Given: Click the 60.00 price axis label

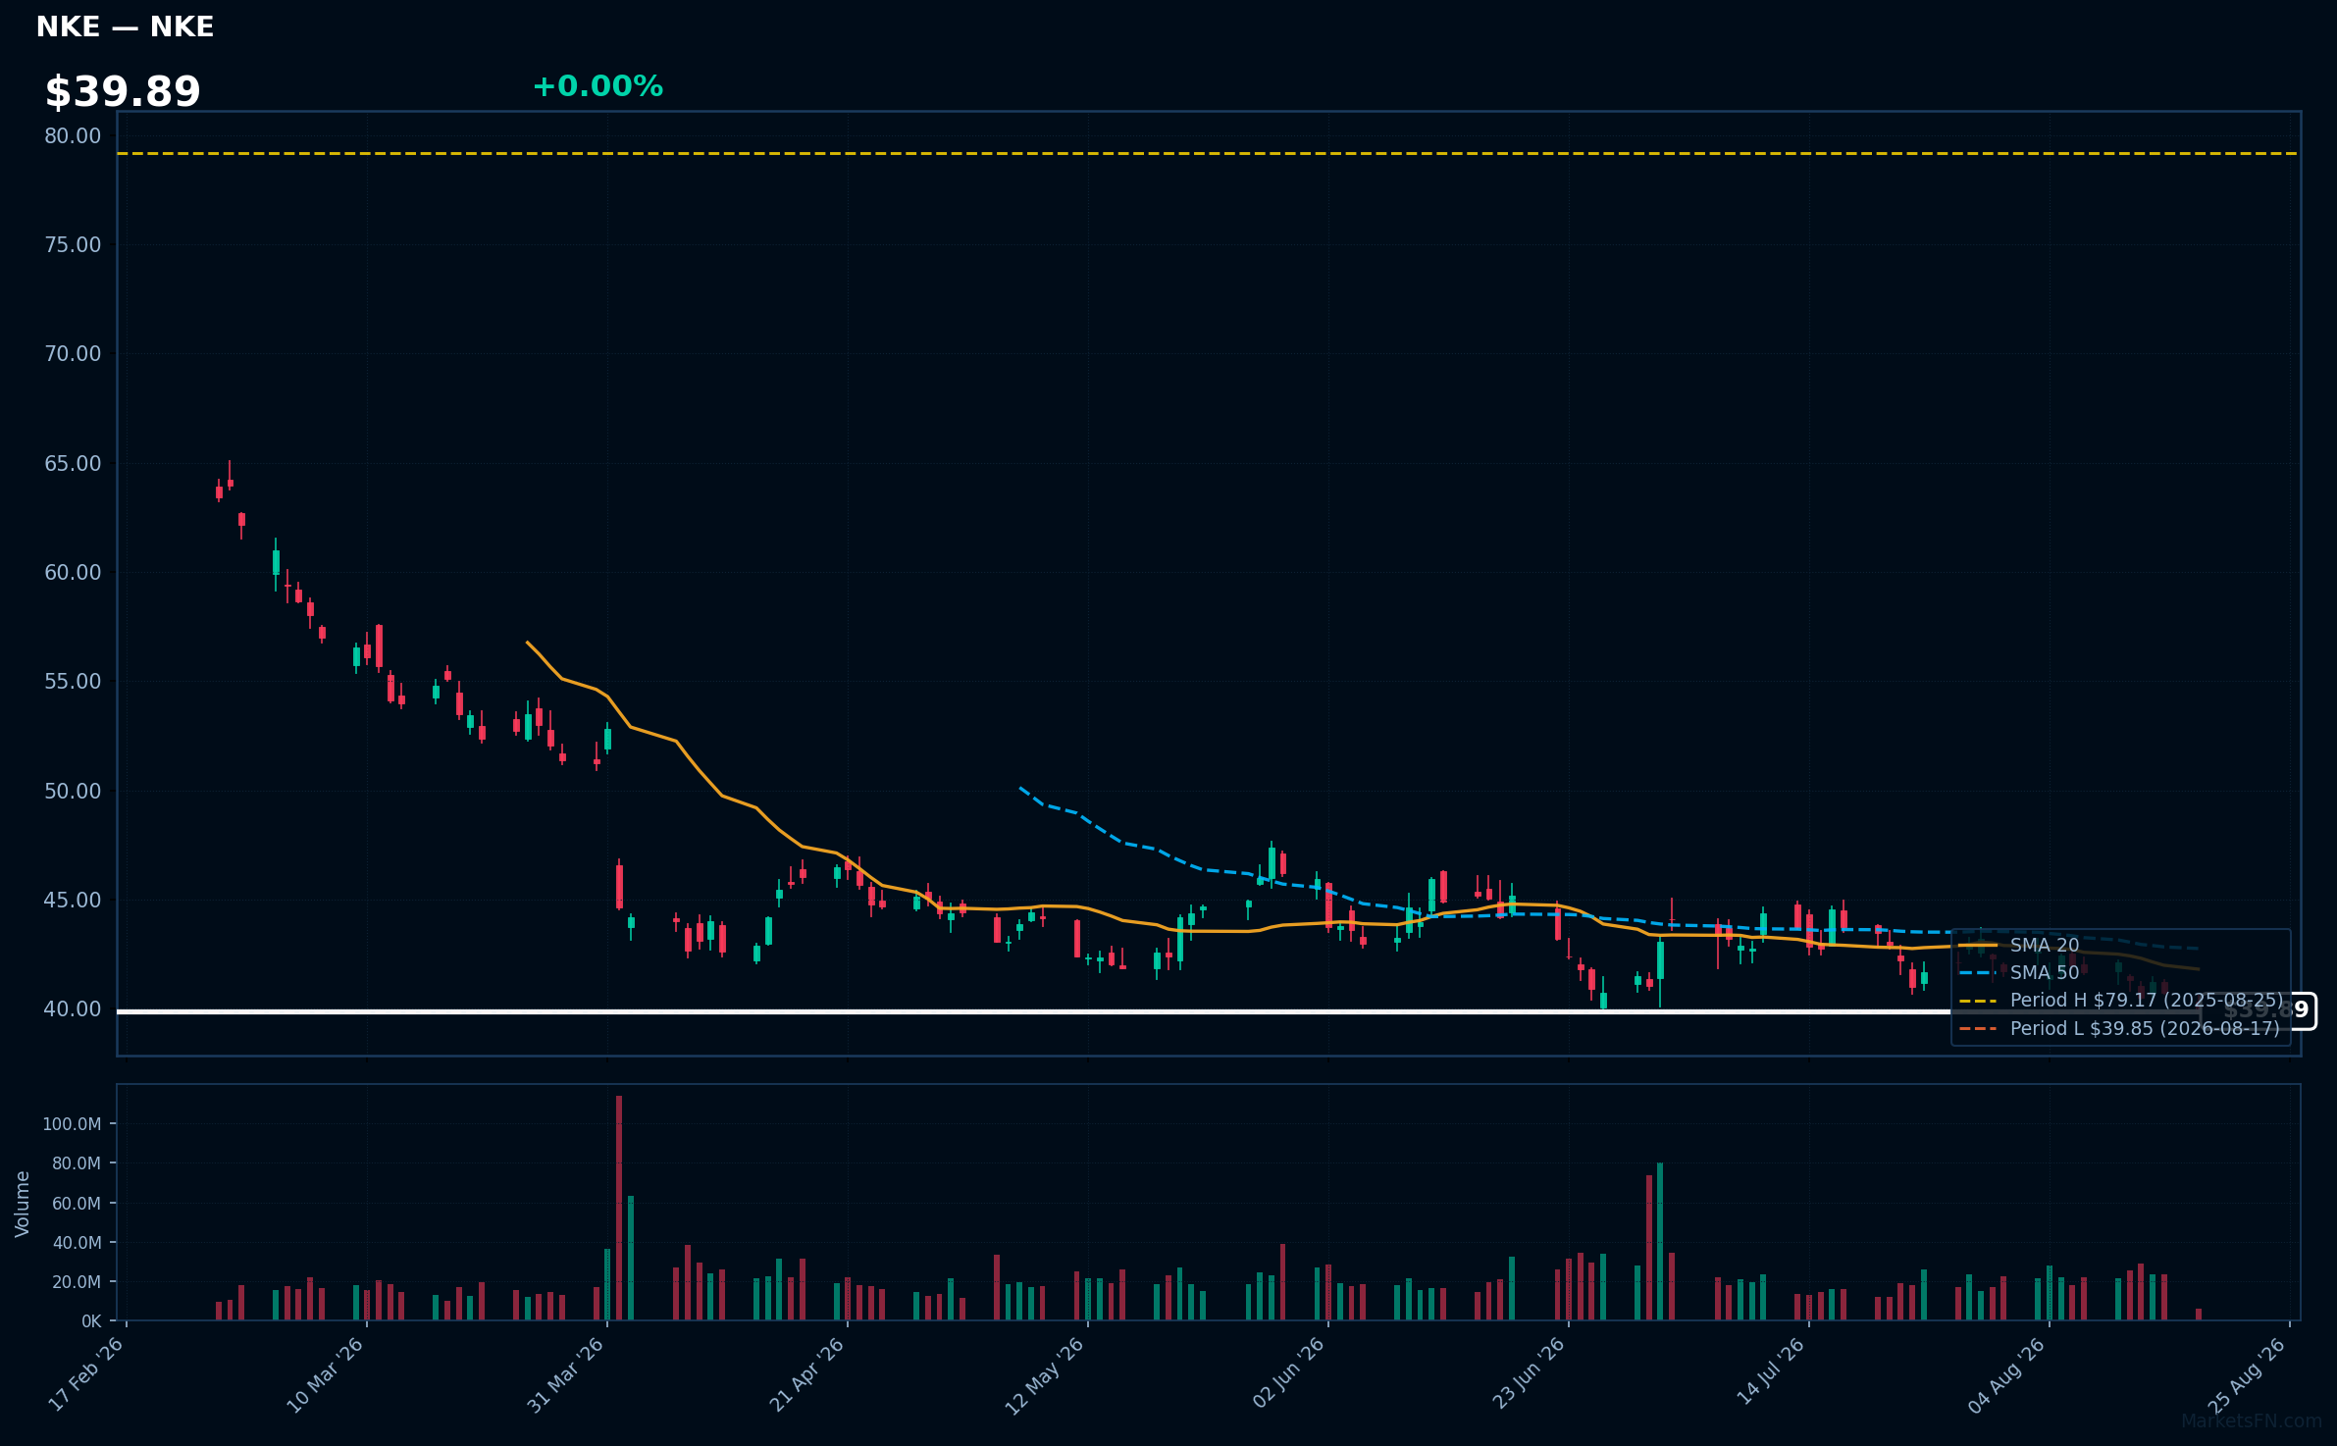Looking at the screenshot, I should (x=73, y=572).
